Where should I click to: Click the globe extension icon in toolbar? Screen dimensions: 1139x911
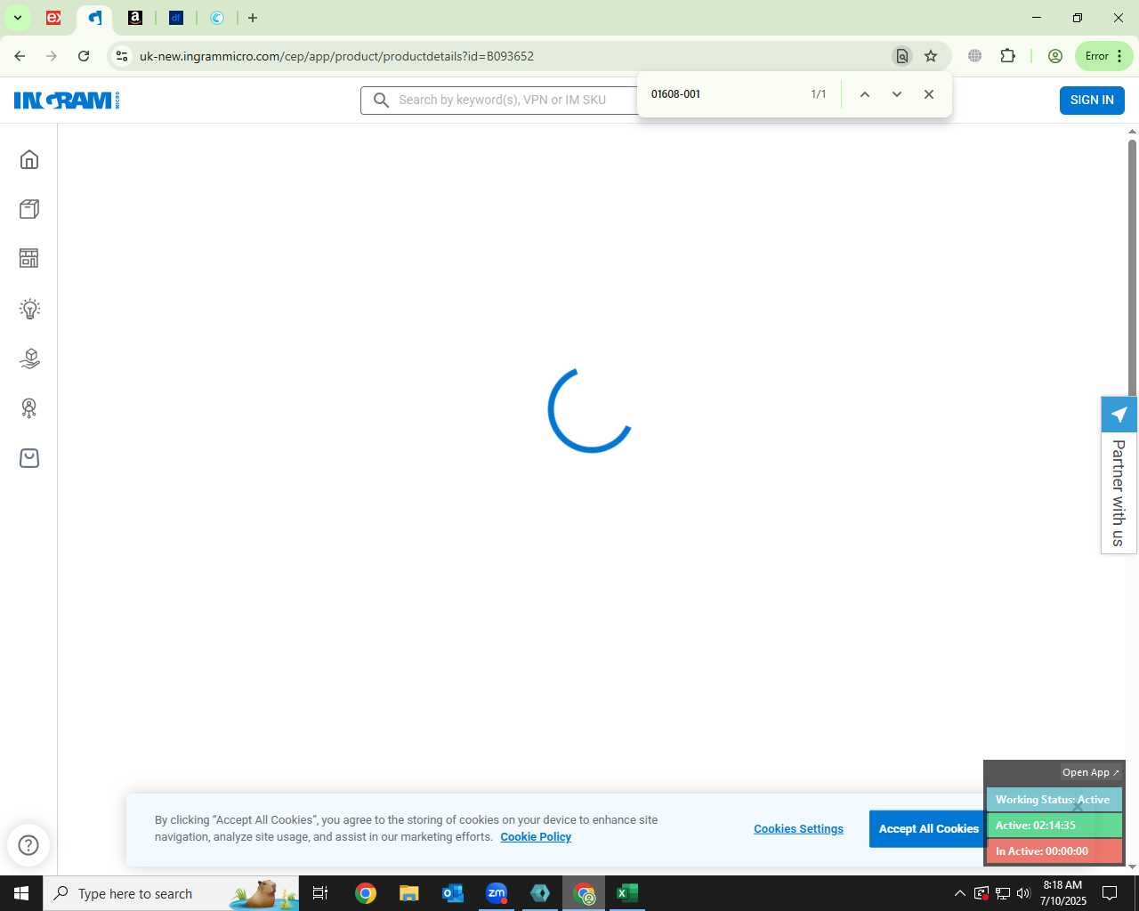click(x=975, y=56)
